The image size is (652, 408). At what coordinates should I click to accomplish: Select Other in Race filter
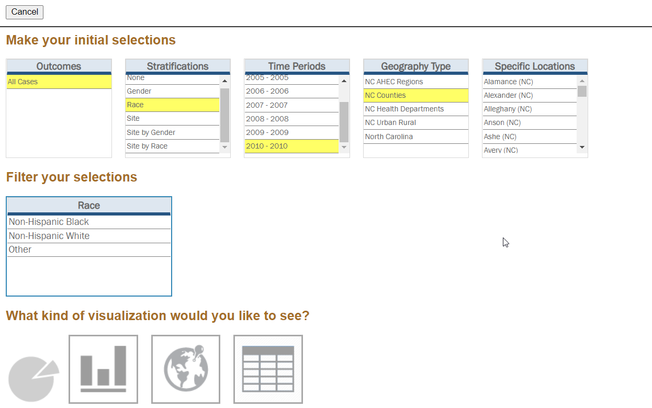(88, 250)
